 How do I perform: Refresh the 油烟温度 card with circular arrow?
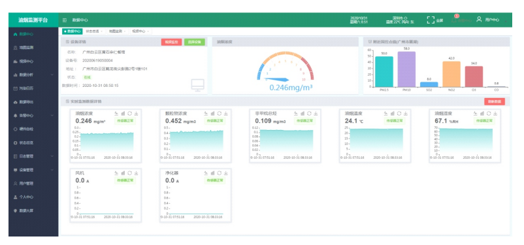399,114
